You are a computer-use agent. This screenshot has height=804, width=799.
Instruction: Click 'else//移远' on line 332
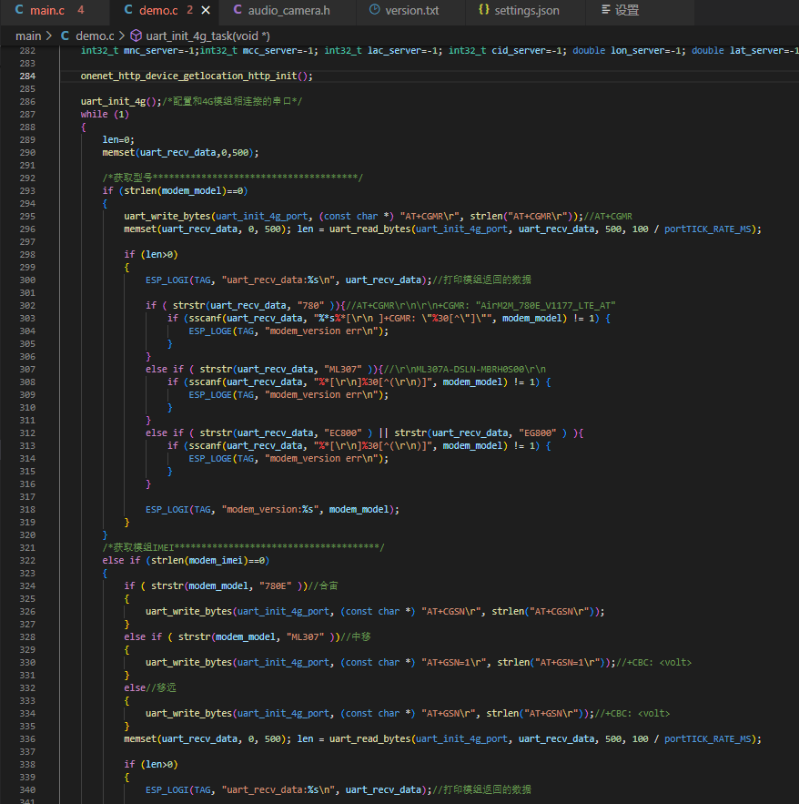pyautogui.click(x=149, y=687)
